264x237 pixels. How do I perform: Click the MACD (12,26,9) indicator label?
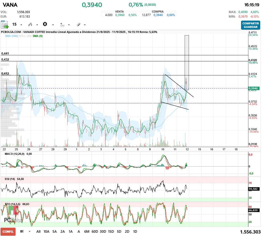pos(14,154)
